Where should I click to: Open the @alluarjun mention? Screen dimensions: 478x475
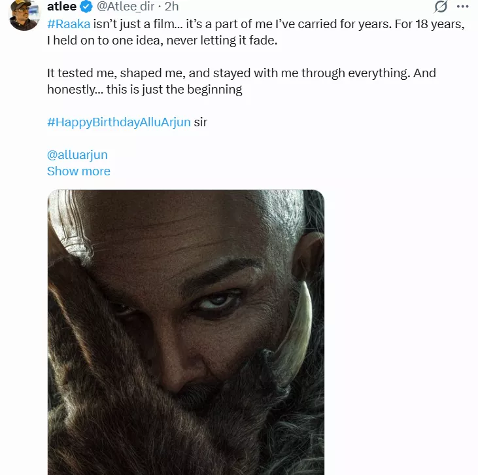pos(77,155)
